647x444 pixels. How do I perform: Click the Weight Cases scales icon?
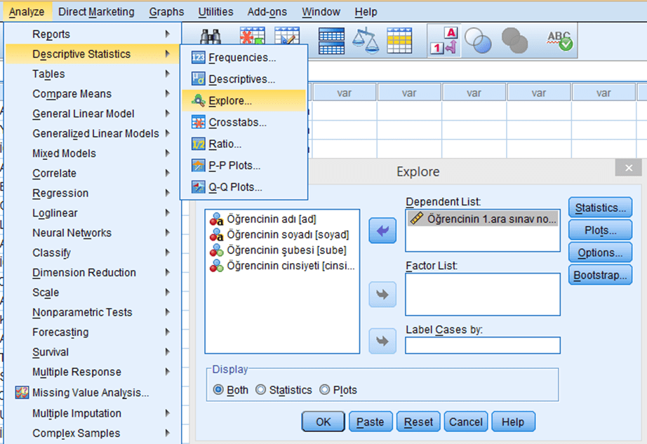click(365, 40)
